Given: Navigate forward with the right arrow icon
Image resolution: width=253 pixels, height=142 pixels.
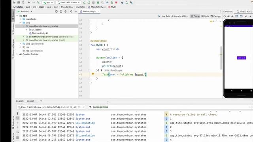Looking at the screenshot, I should coord(33,3).
